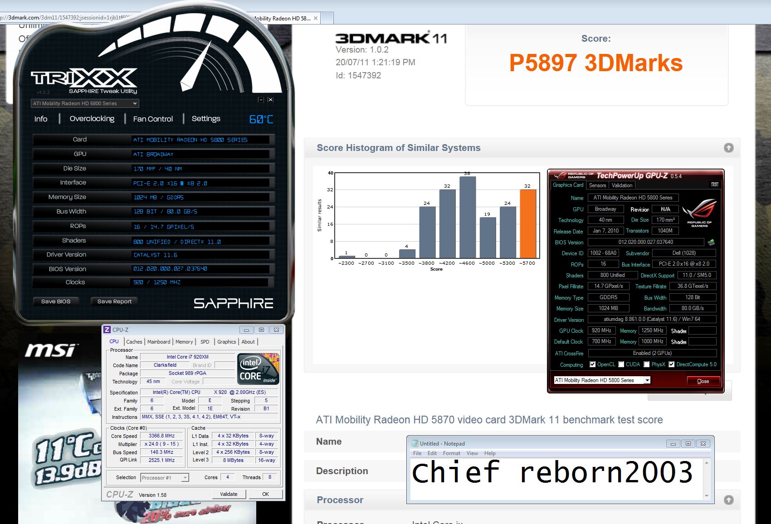This screenshot has height=524, width=771.
Task: Open Notepad Edit menu
Action: click(x=432, y=453)
